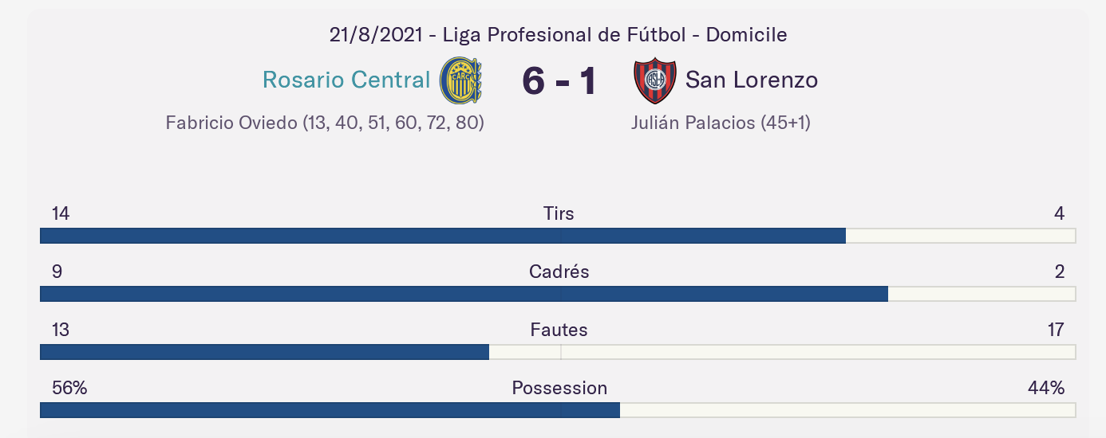Click the match date and league header
The height and width of the screenshot is (438, 1106).
pyautogui.click(x=559, y=35)
